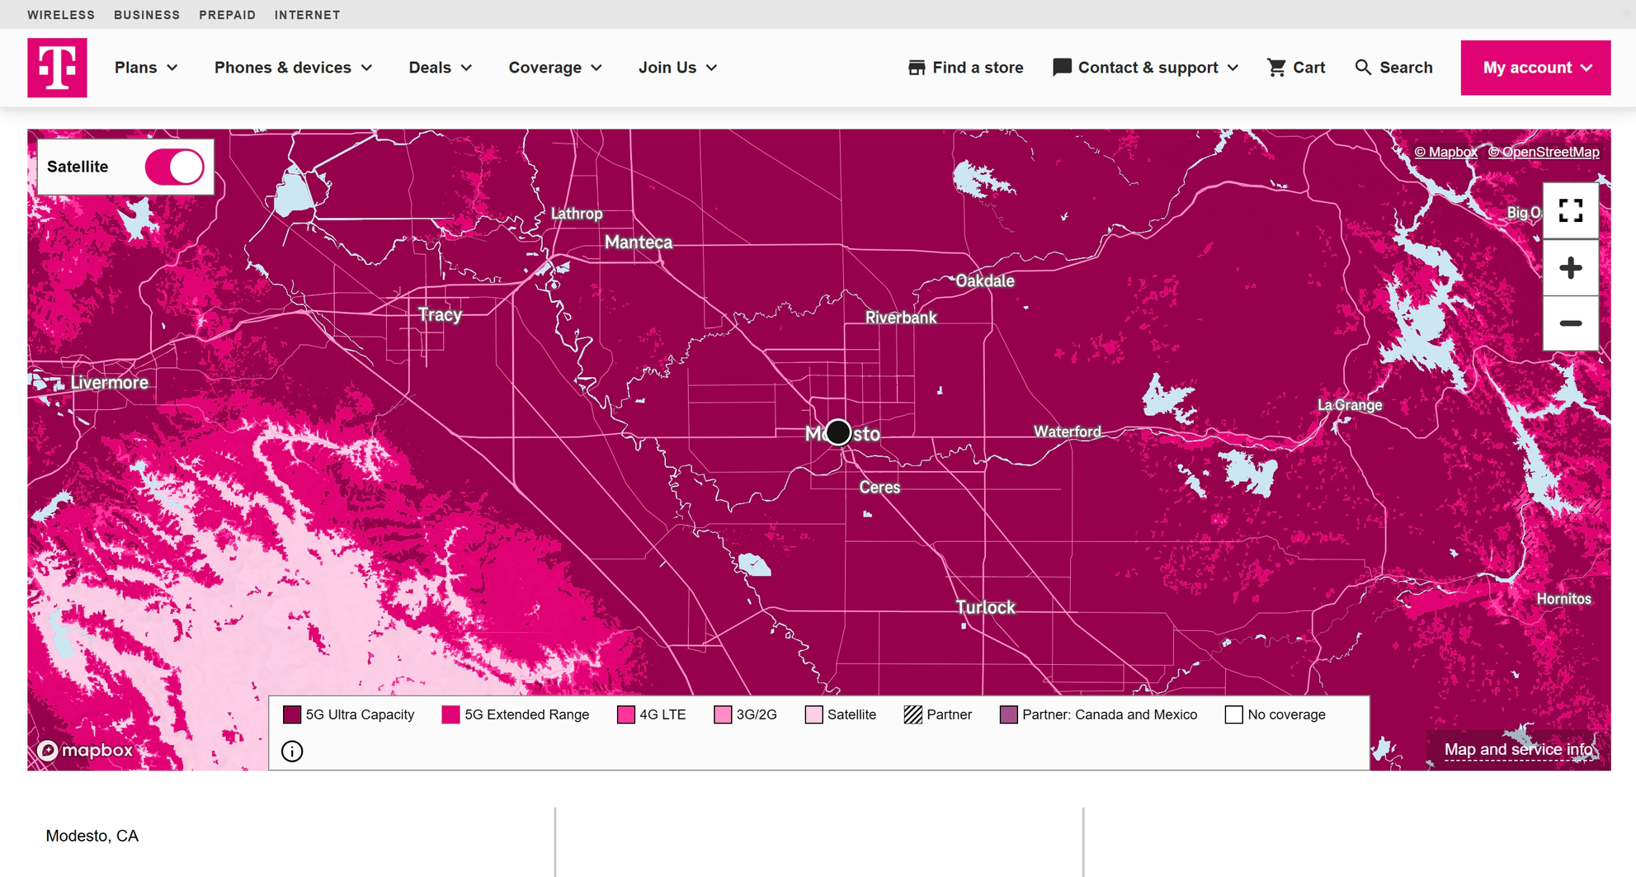Click the Riverbank city label
The height and width of the screenshot is (877, 1636).
pyautogui.click(x=901, y=318)
